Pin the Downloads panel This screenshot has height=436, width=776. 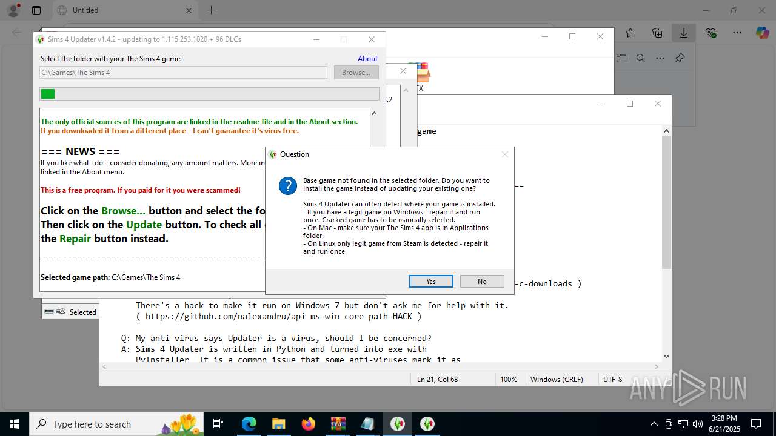[x=680, y=58]
